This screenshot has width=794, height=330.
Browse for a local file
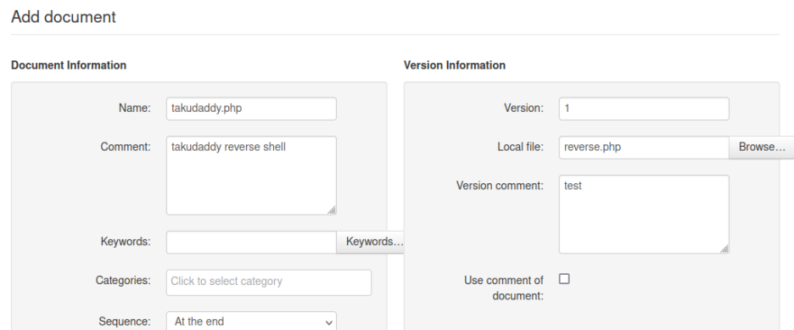pyautogui.click(x=762, y=148)
